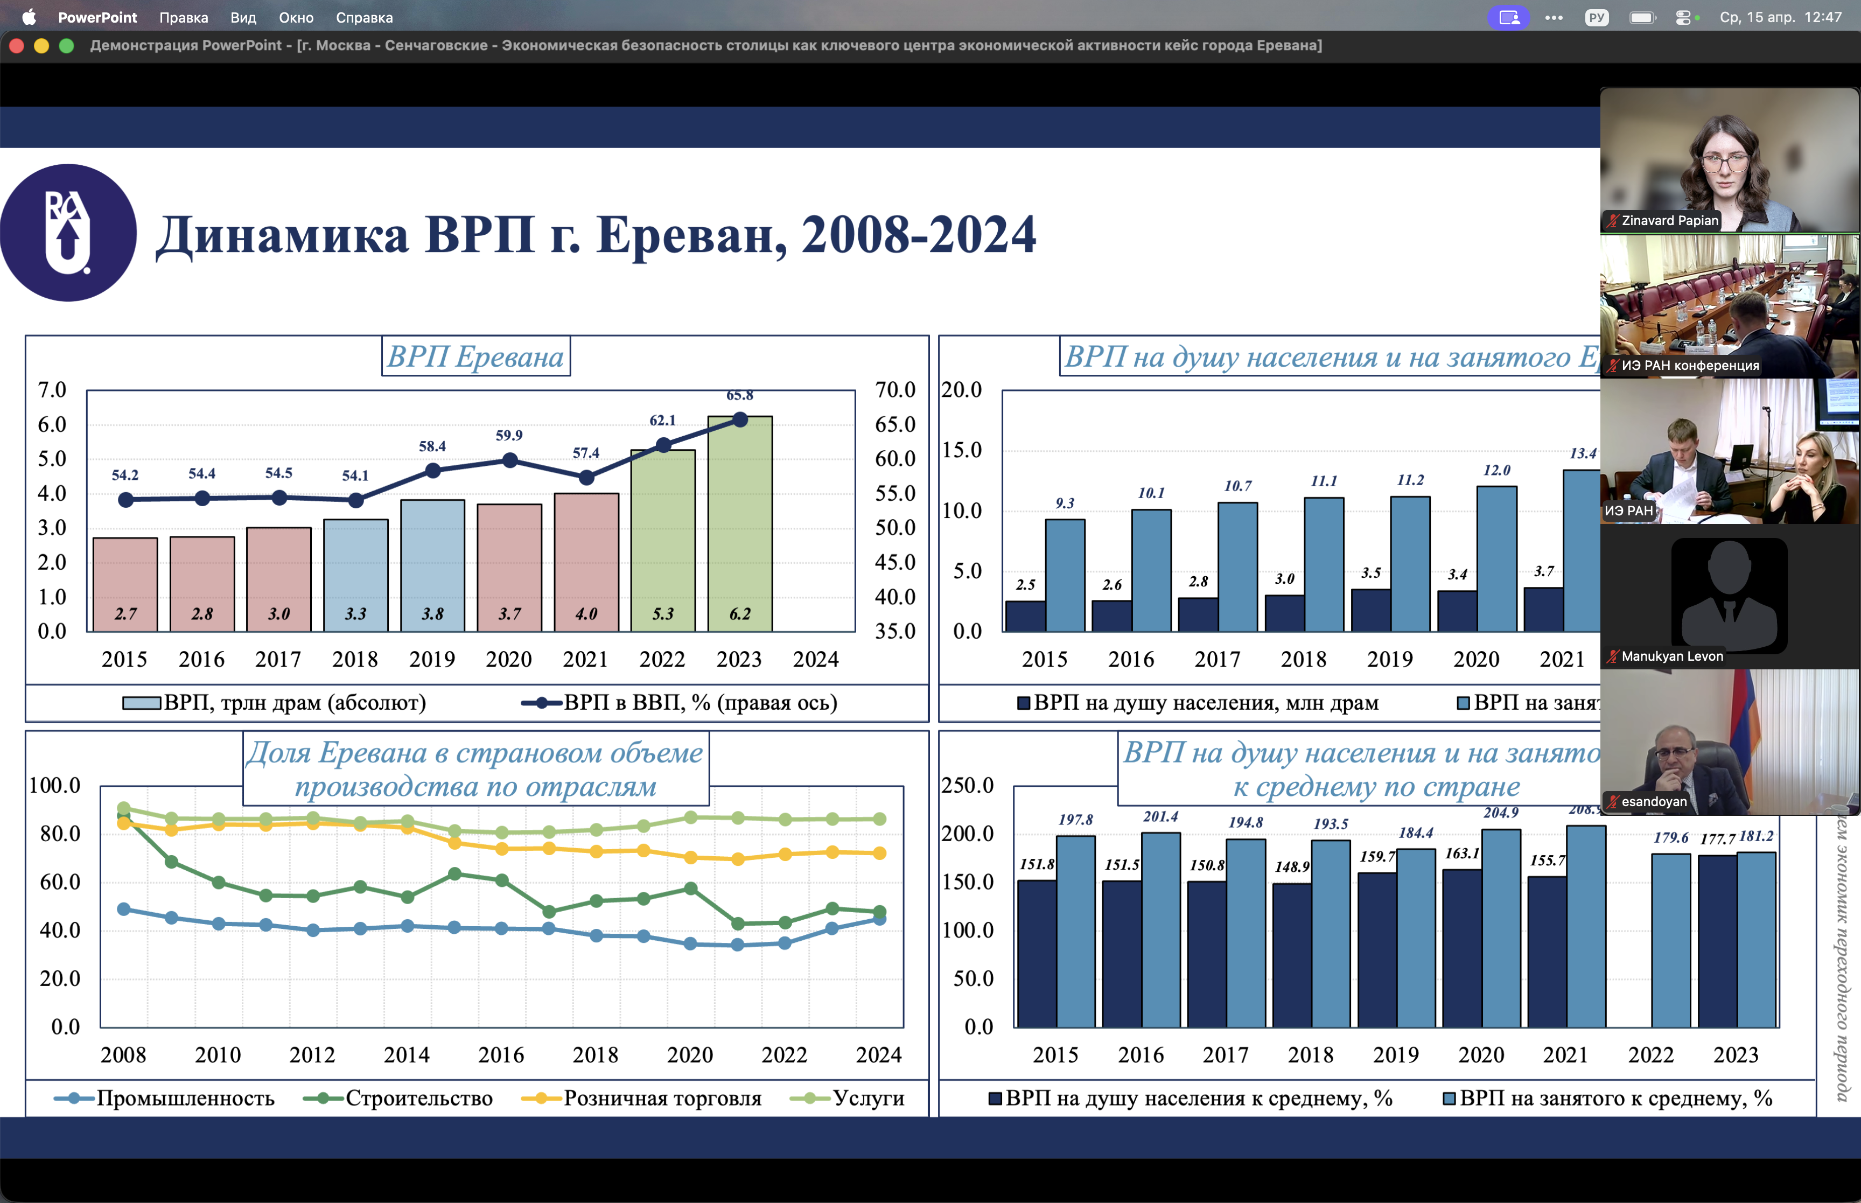
Task: Select the ИЭ РАН video thumbnail
Action: pos(1729,451)
